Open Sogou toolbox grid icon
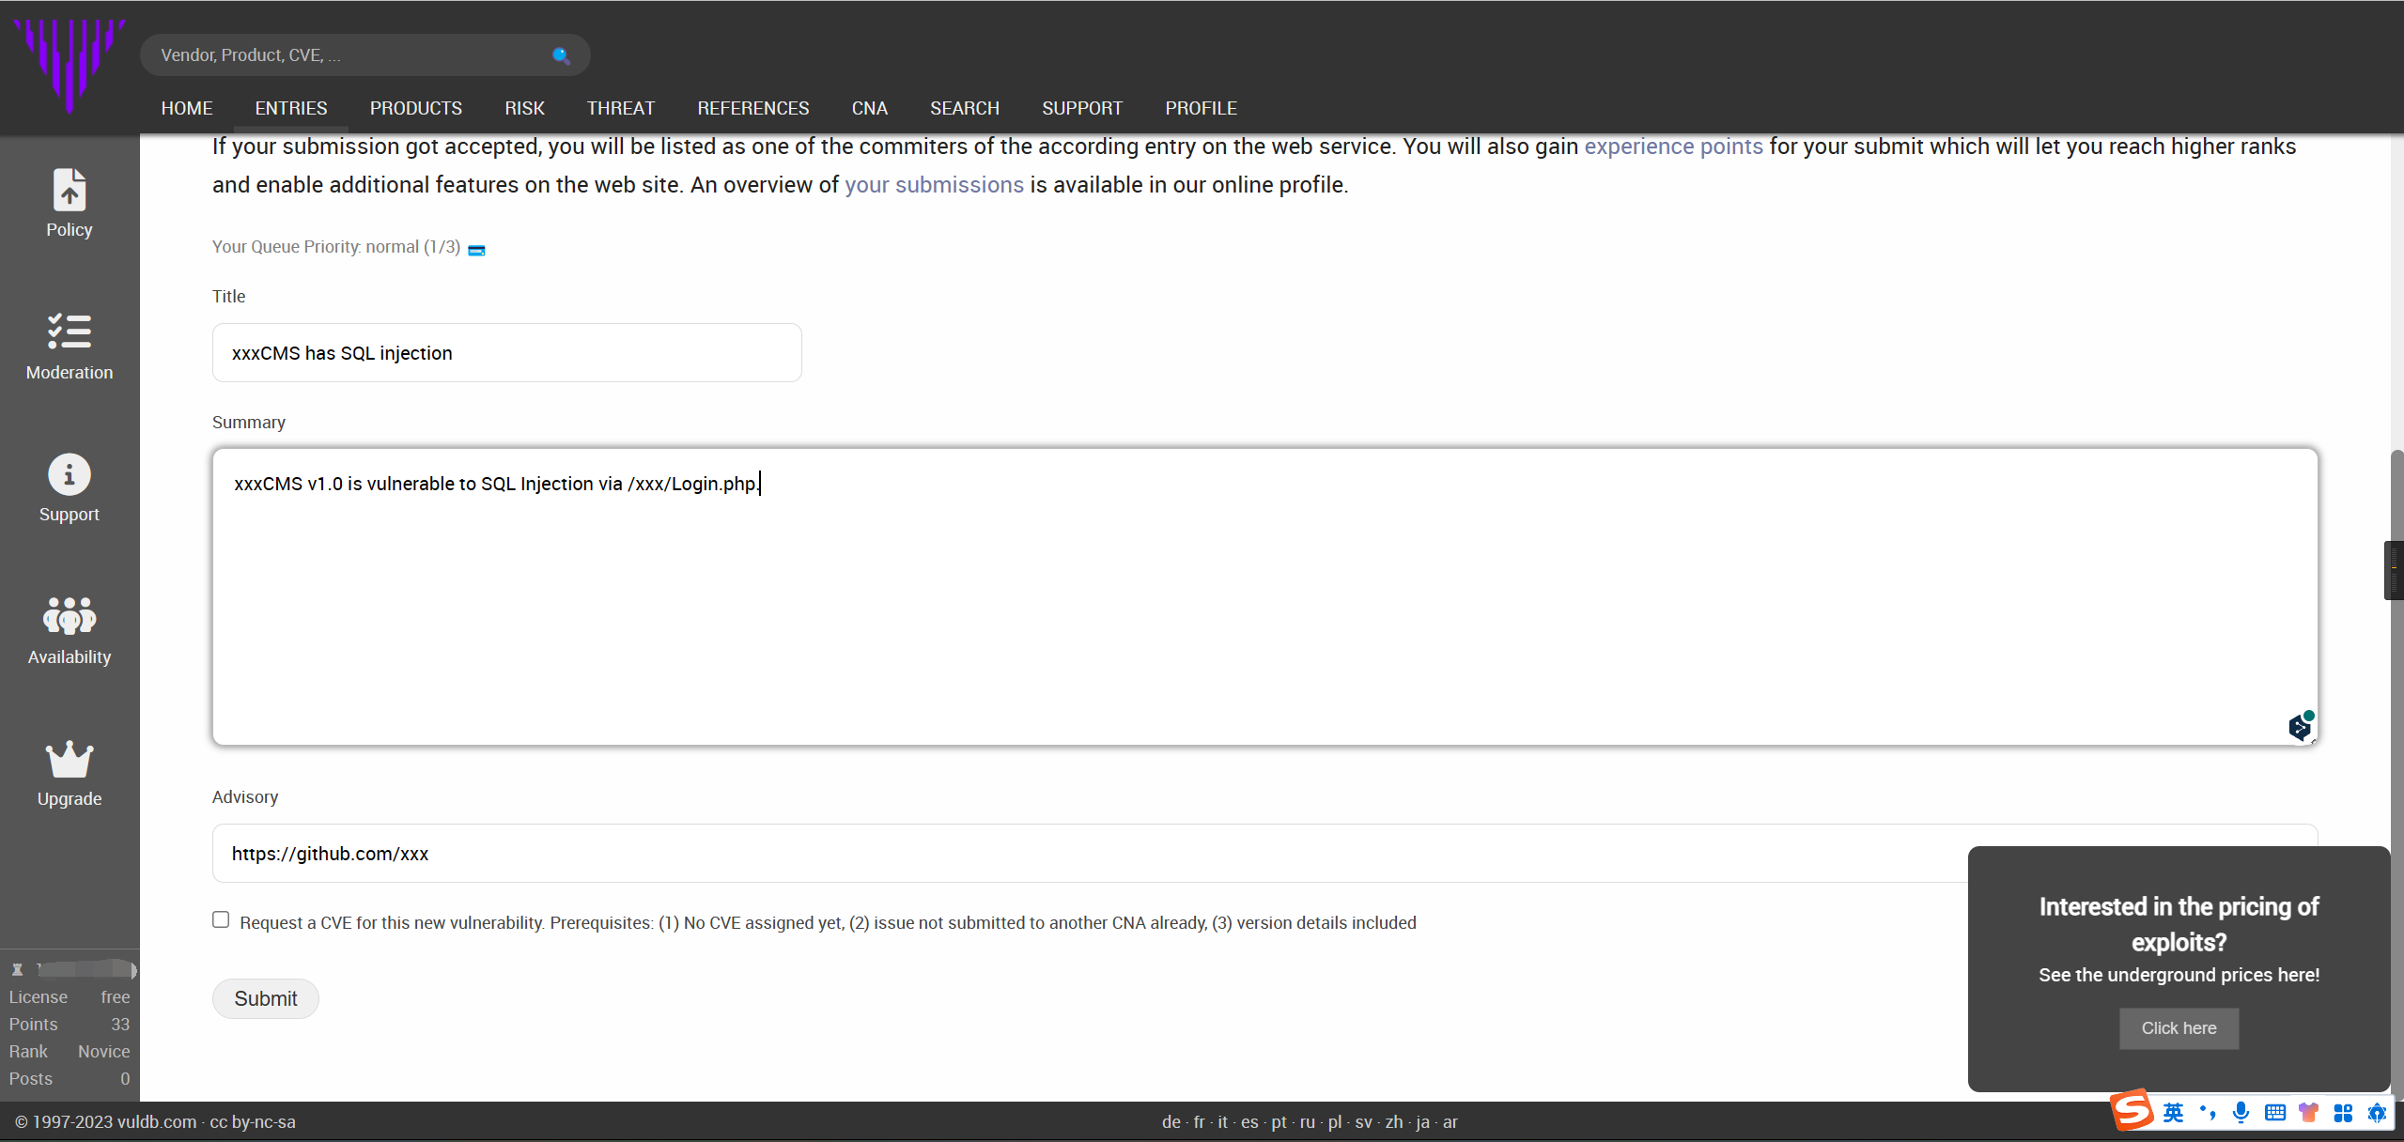Viewport: 2404px width, 1142px height. point(2343,1113)
